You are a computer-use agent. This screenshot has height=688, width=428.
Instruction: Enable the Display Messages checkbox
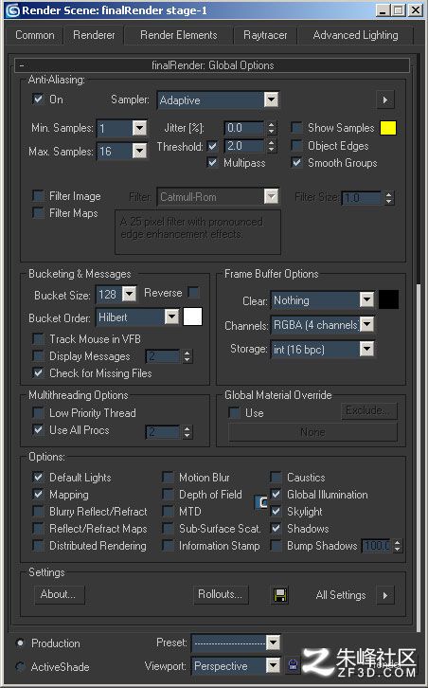click(x=38, y=356)
